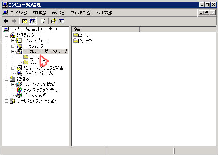Viewport: 218px width, 155px height.
Task: Click the 記憶域 storage icon
Action: coord(13,79)
